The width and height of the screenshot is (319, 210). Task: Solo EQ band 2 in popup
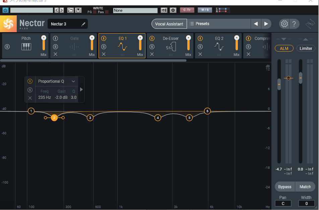[30, 90]
